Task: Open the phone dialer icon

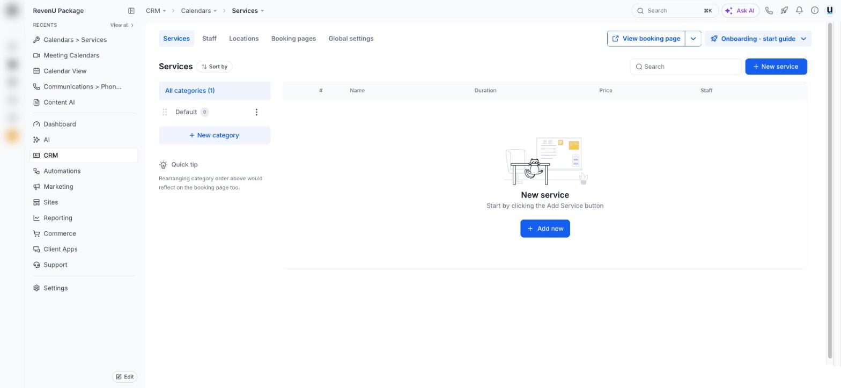Action: pos(769,11)
